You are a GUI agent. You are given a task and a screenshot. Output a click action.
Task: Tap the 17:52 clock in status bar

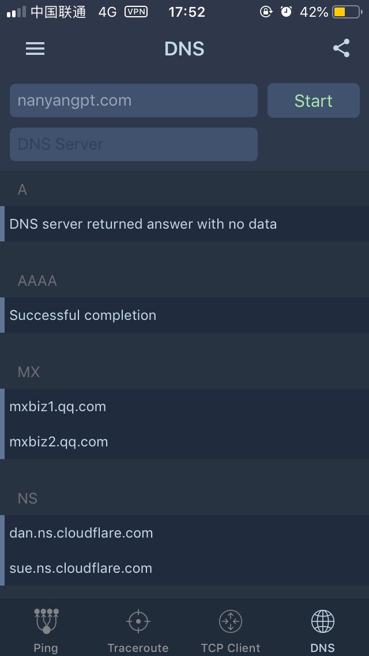click(187, 12)
